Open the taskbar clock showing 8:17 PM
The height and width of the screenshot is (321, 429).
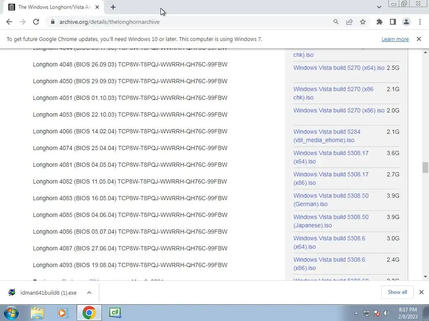(x=408, y=313)
